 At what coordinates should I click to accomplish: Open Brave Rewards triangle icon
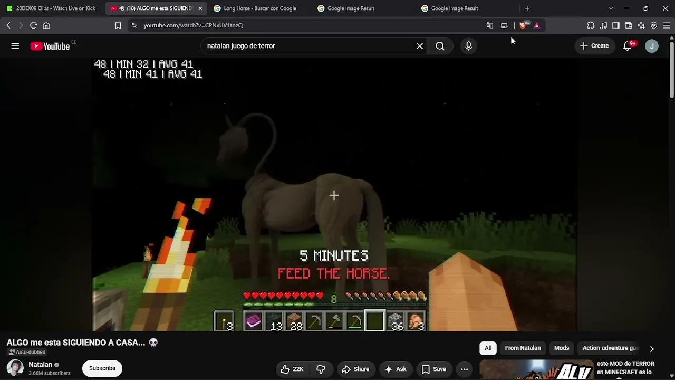[537, 25]
